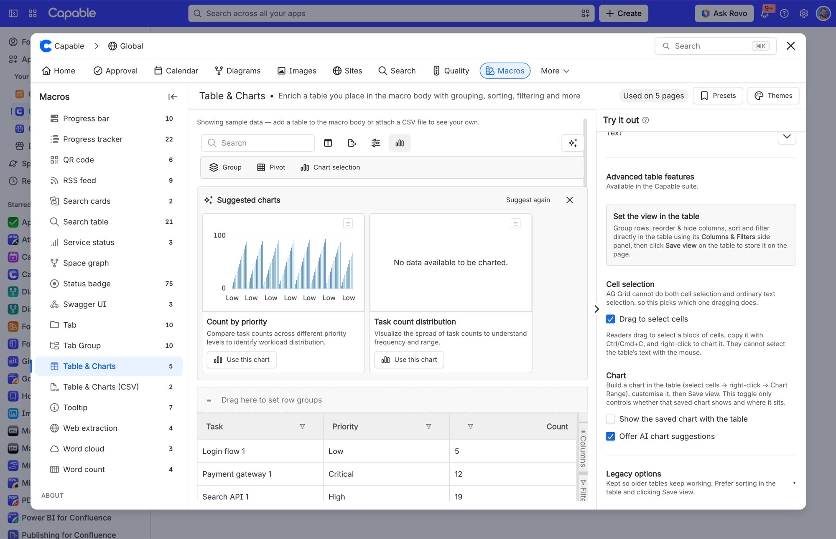Image resolution: width=836 pixels, height=539 pixels.
Task: Collapse the Macros sidebar with arrow icon
Action: point(173,97)
